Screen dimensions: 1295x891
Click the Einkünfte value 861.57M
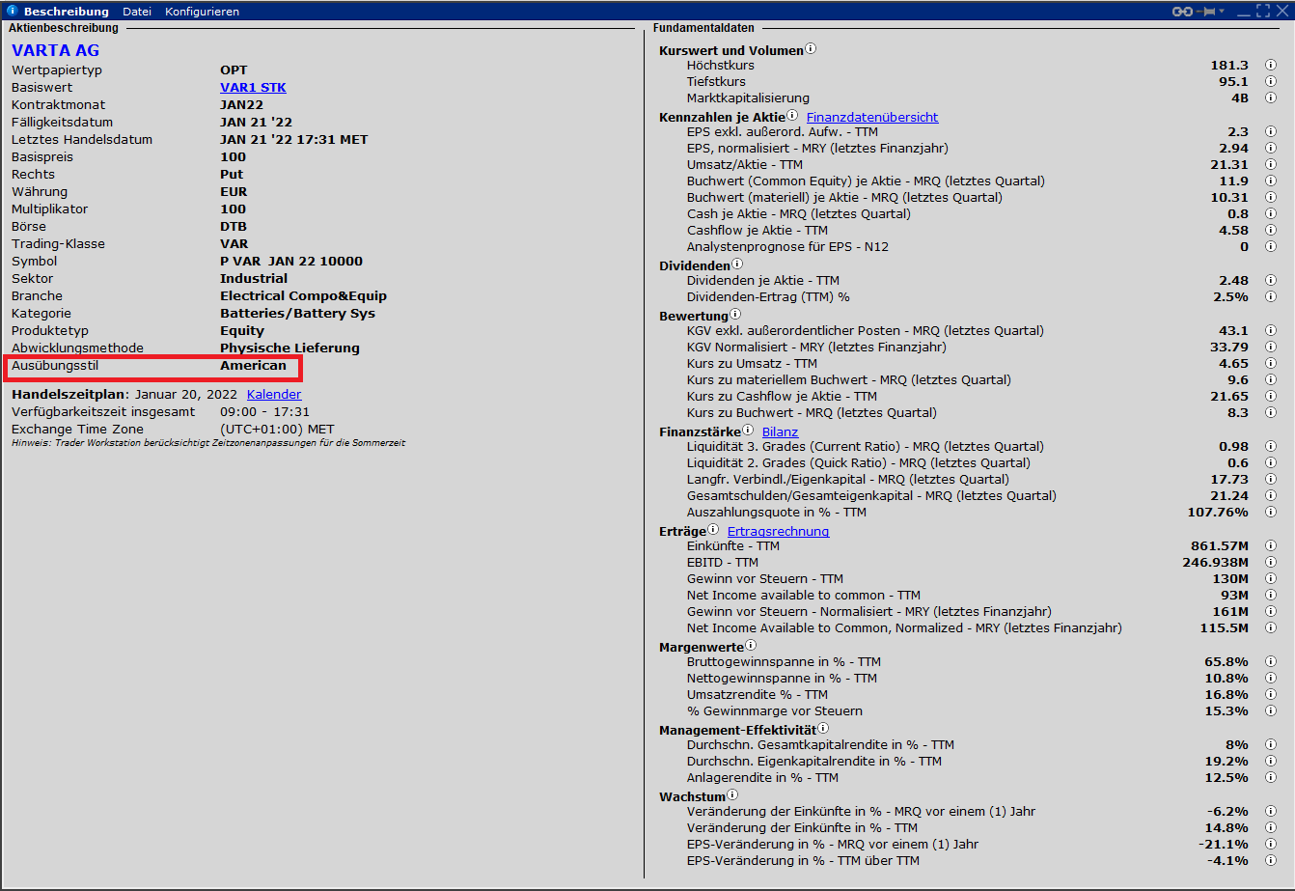tap(1220, 546)
